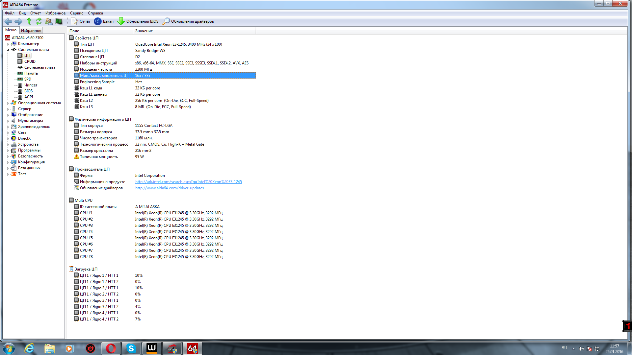Collapse the Системная плата tree node
The height and width of the screenshot is (355, 632).
(x=8, y=50)
